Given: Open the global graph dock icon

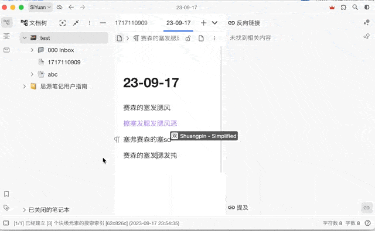Looking at the screenshot, I should click(x=367, y=36).
